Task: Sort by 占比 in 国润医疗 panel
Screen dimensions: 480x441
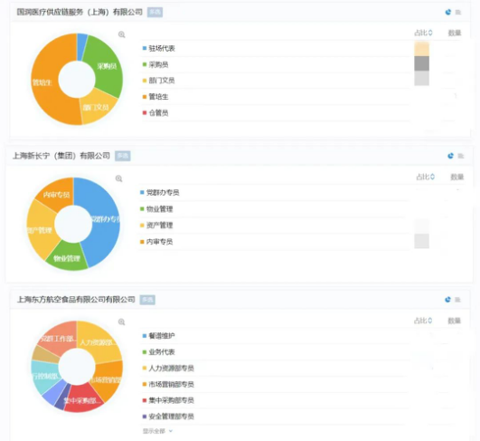Action: tap(423, 33)
